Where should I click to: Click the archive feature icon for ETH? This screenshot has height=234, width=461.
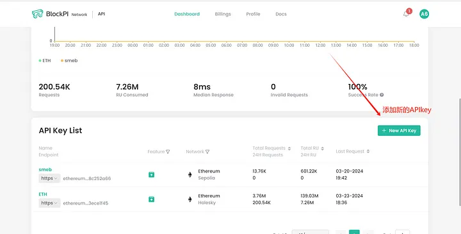pyautogui.click(x=151, y=199)
